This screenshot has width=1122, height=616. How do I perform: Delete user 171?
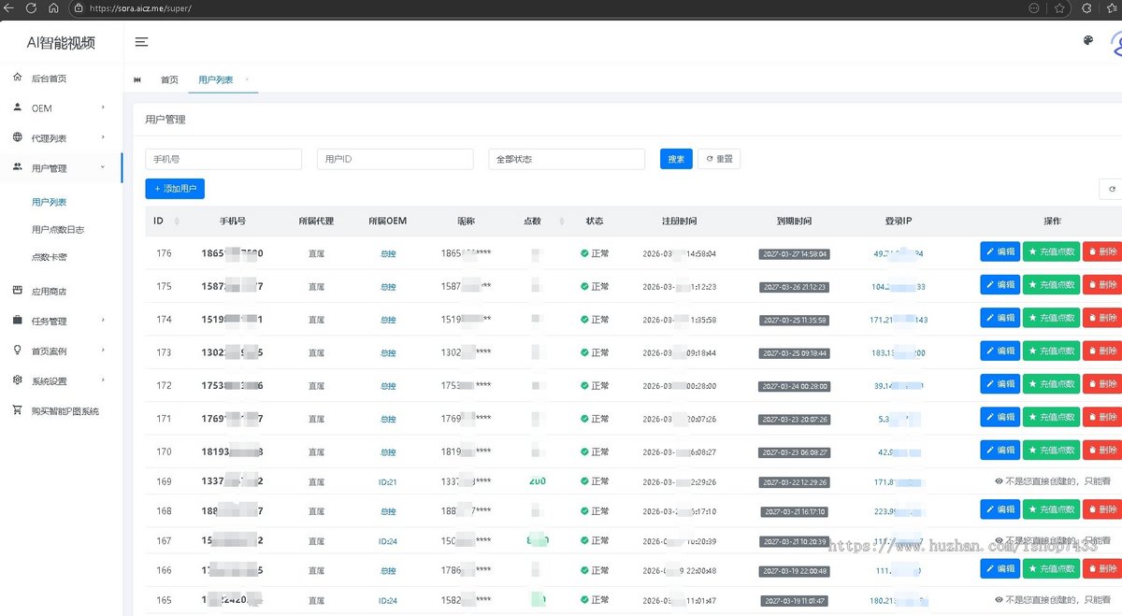[1102, 417]
